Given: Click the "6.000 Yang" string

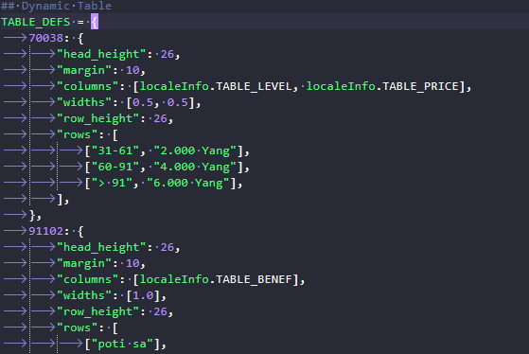Looking at the screenshot, I should coord(188,183).
